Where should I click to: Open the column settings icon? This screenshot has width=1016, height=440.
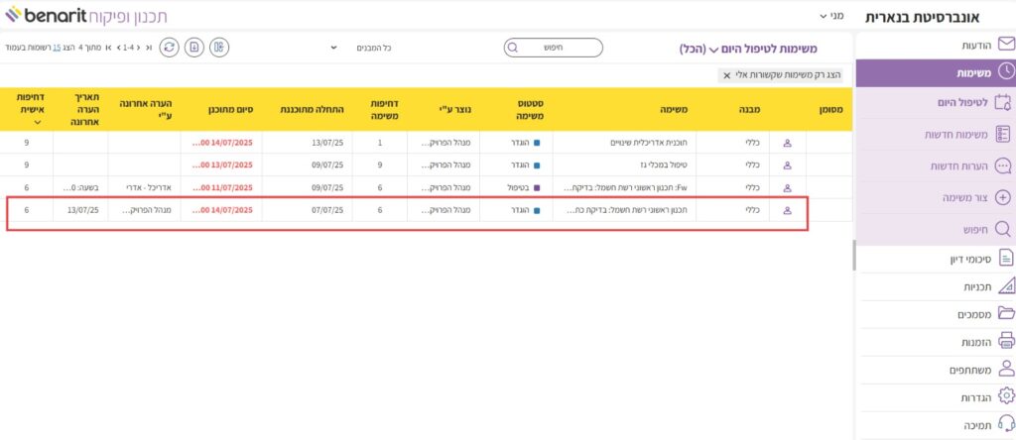[x=218, y=47]
